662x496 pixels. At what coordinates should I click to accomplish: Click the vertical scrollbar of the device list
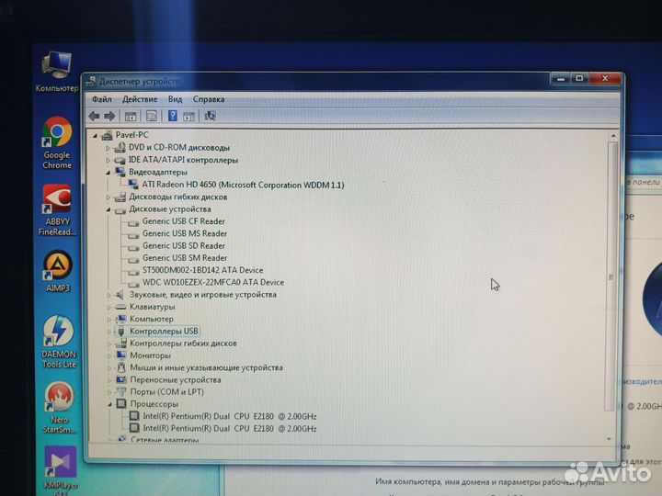[612, 277]
